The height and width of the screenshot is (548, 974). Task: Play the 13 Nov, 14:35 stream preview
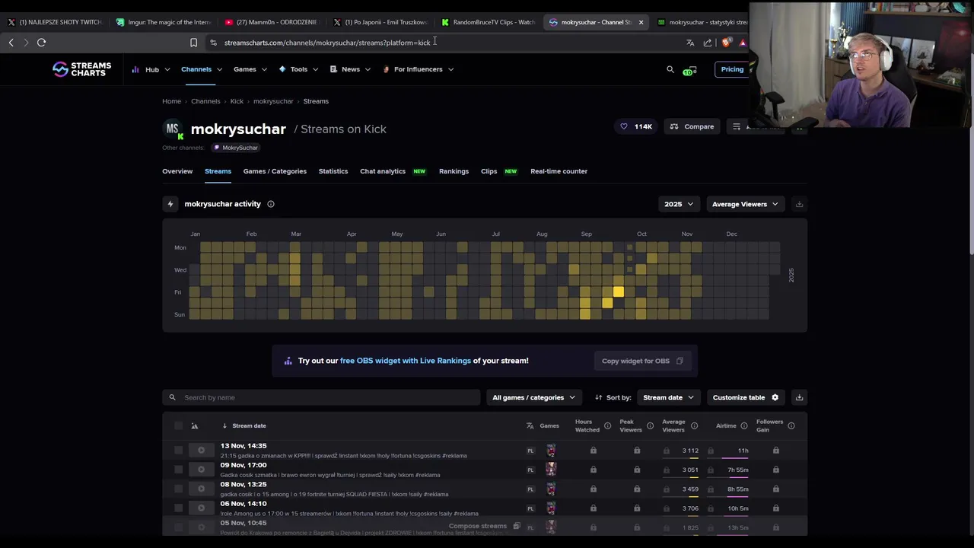point(202,451)
